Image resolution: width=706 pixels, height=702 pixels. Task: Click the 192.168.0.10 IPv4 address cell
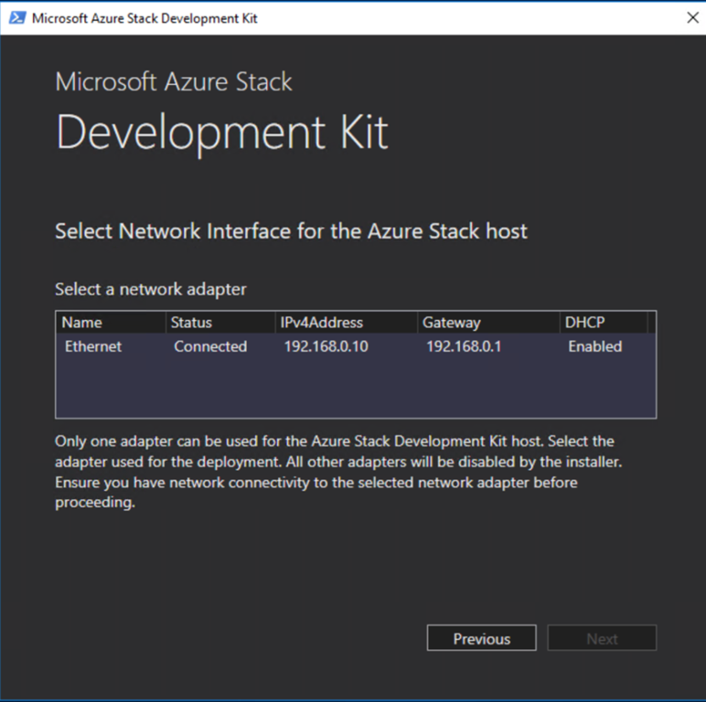[326, 346]
